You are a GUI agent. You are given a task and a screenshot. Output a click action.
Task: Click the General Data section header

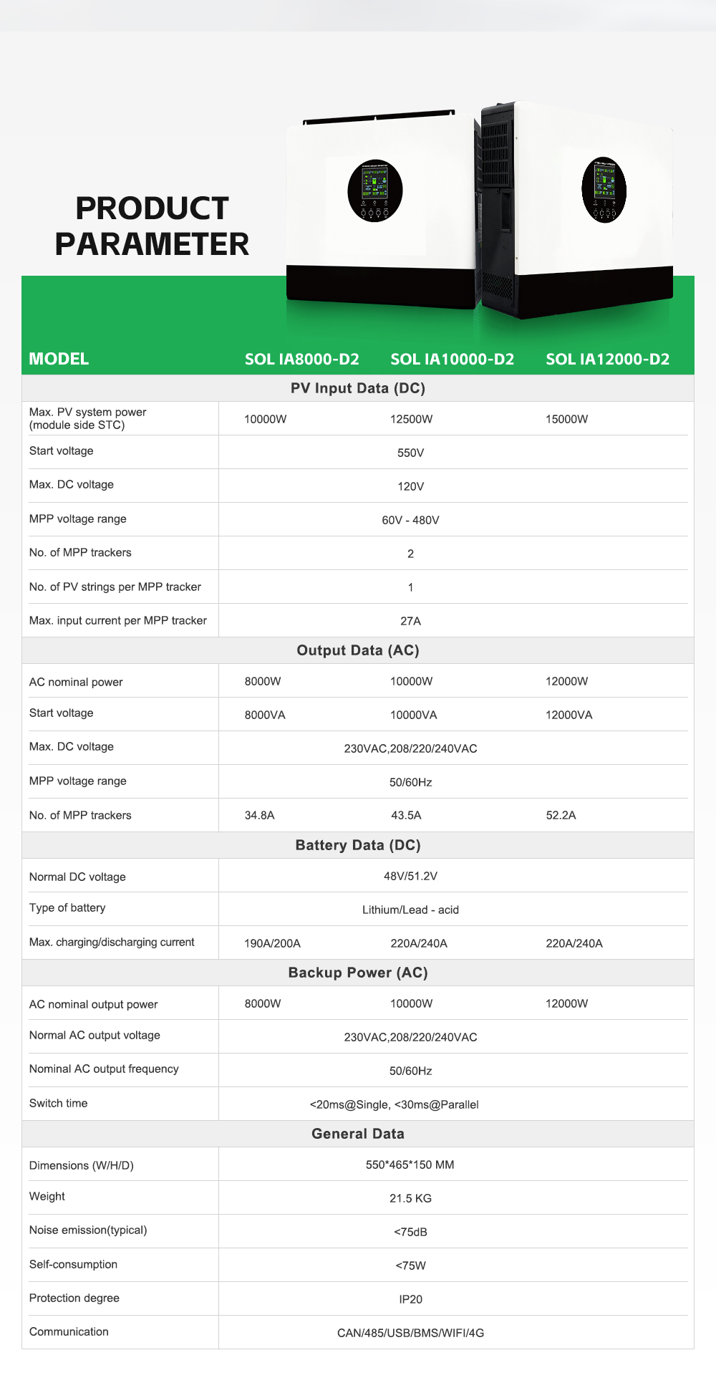pyautogui.click(x=358, y=1134)
